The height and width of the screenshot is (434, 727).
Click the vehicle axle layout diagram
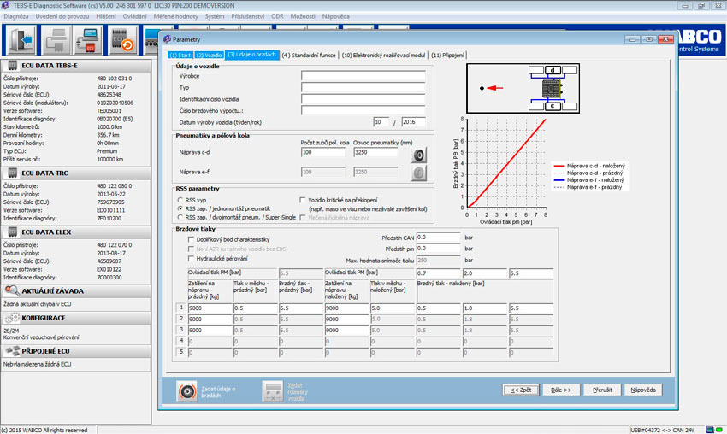pos(523,89)
